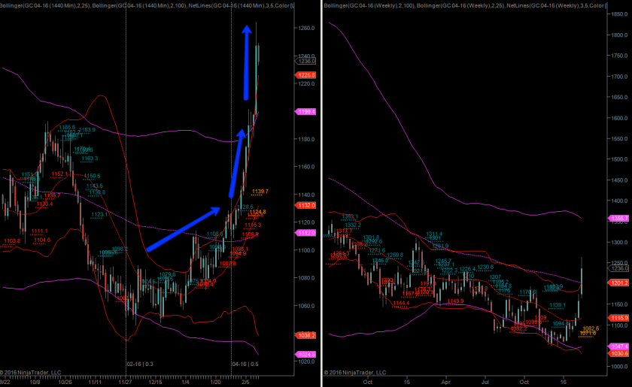Click the 1/4 date label on time axis
Viewport: 632px width, 387px height.
click(185, 382)
